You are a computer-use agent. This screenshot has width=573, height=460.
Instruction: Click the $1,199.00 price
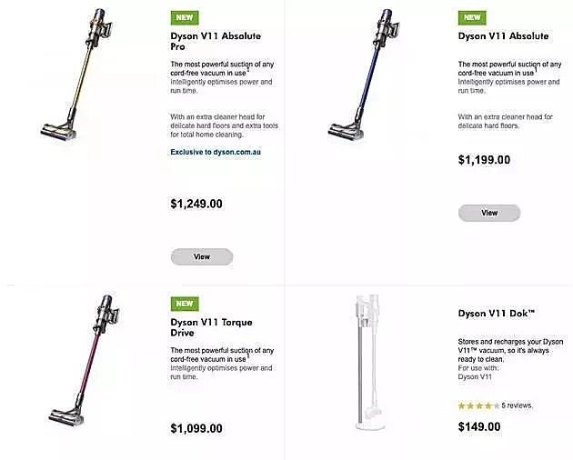[x=484, y=160]
